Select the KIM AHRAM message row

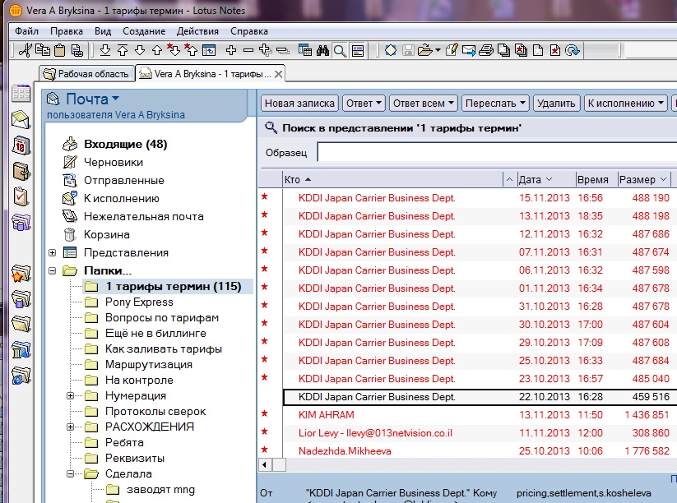pyautogui.click(x=467, y=415)
